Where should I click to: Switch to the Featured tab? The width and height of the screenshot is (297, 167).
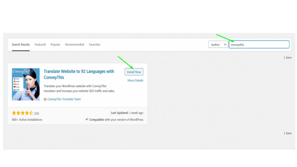coord(40,44)
